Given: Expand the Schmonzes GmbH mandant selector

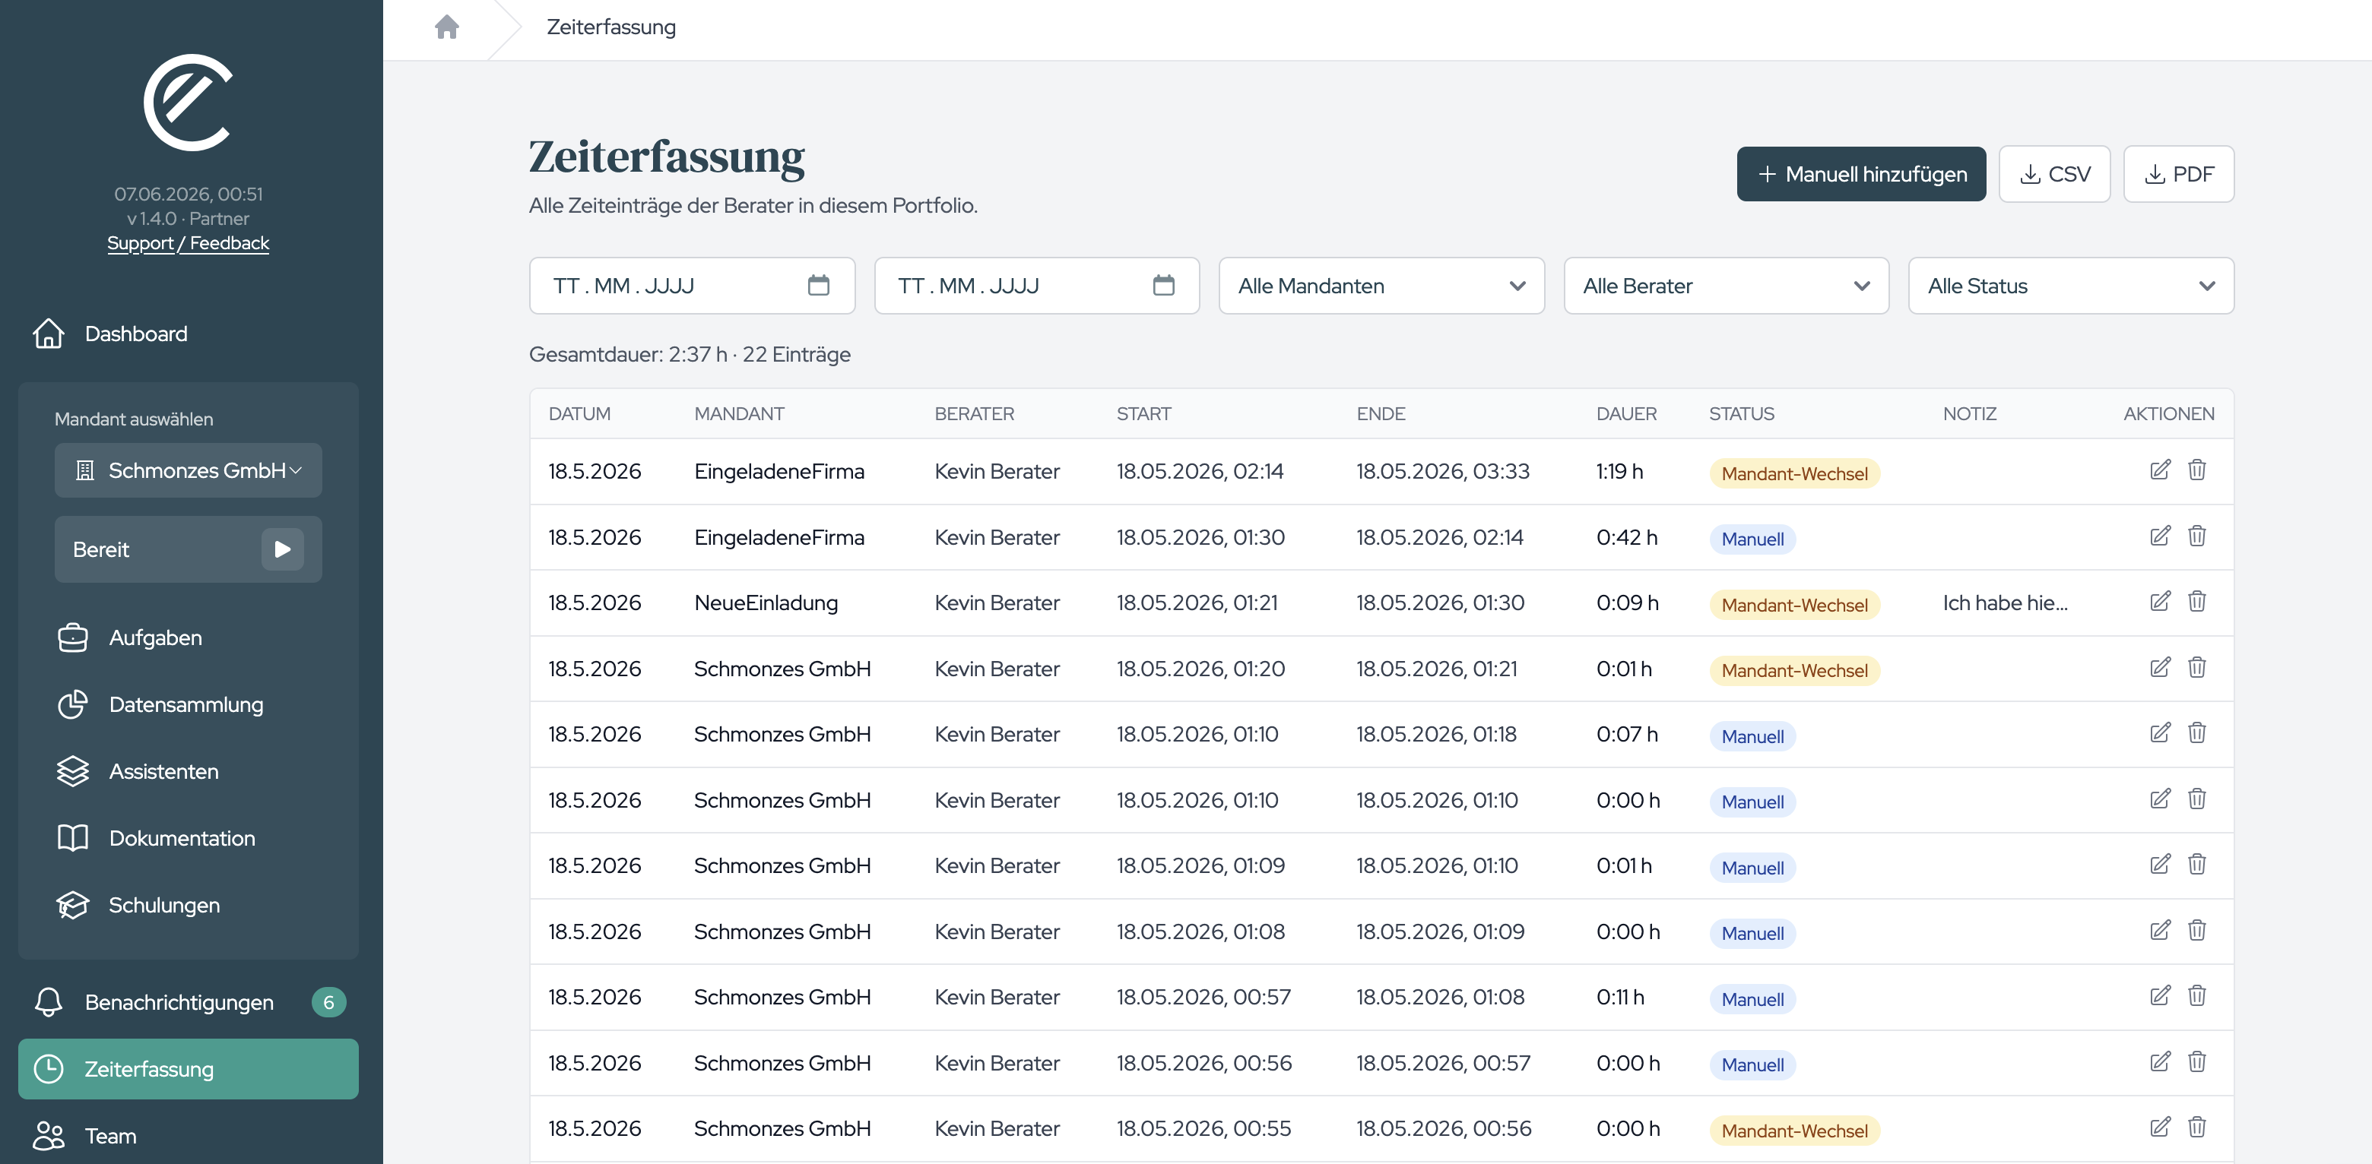Looking at the screenshot, I should tap(188, 470).
